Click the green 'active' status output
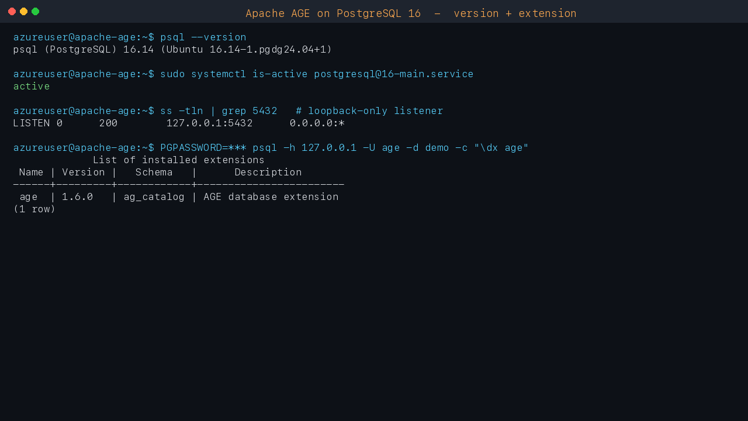748x421 pixels. tap(32, 87)
